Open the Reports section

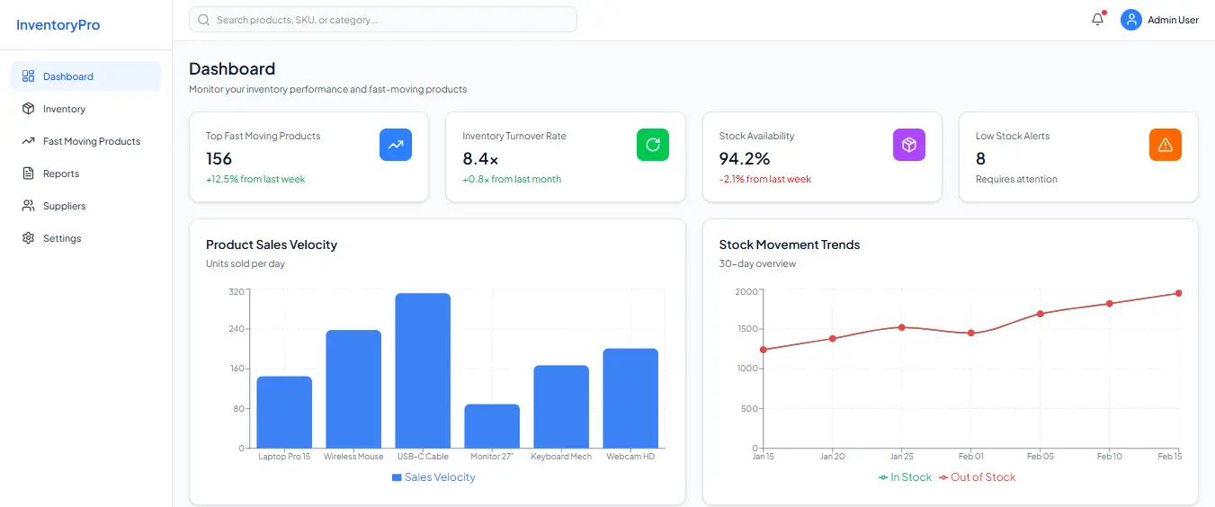tap(61, 173)
